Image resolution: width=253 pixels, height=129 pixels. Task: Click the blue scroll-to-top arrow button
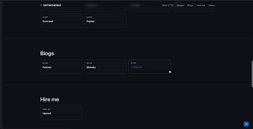(246, 124)
